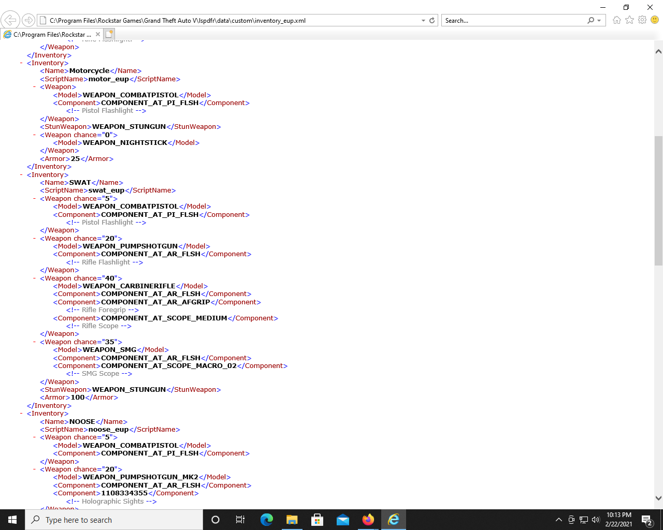The image size is (663, 530).
Task: Click COMPONENT_AT_AR_AFGRIP component text
Action: coord(156,302)
